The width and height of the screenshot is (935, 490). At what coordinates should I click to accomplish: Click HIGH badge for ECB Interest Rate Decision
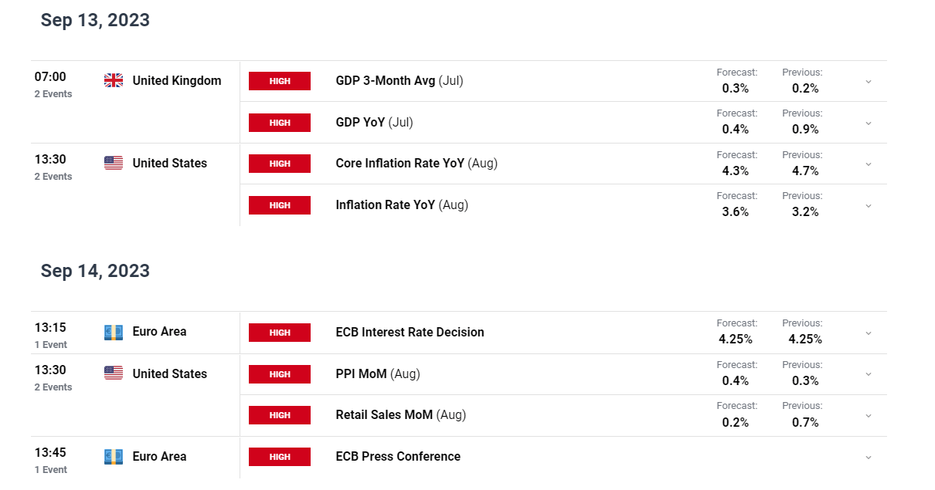[280, 333]
